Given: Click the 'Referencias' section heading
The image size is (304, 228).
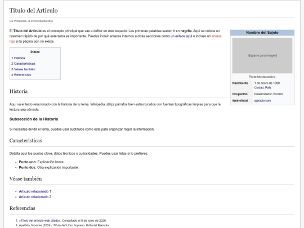Looking at the screenshot, I should tap(23, 208).
